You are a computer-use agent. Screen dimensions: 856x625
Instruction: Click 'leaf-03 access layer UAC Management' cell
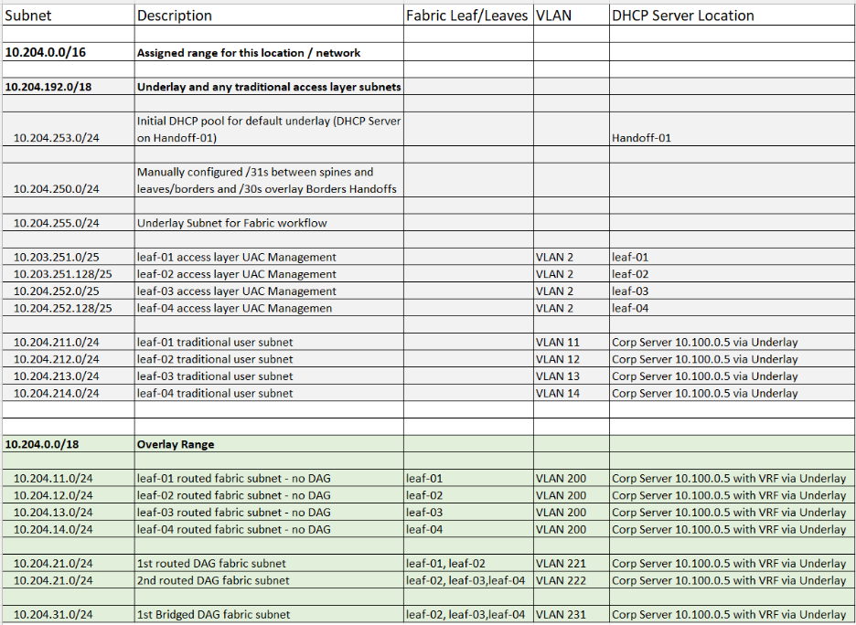(269, 291)
